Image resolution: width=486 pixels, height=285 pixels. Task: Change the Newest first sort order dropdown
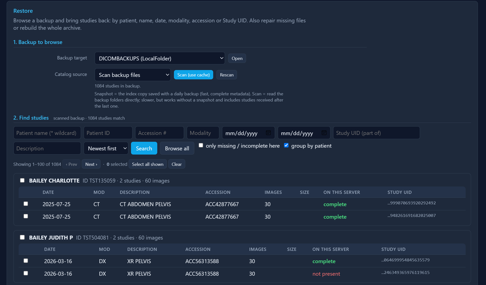pyautogui.click(x=106, y=148)
